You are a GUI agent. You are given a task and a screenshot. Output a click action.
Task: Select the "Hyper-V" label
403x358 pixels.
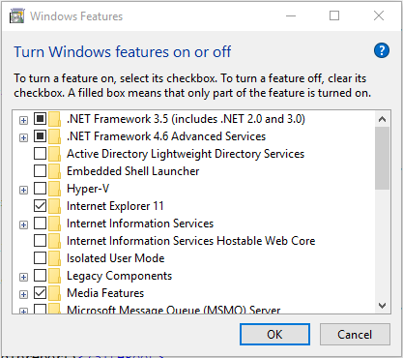pyautogui.click(x=88, y=189)
